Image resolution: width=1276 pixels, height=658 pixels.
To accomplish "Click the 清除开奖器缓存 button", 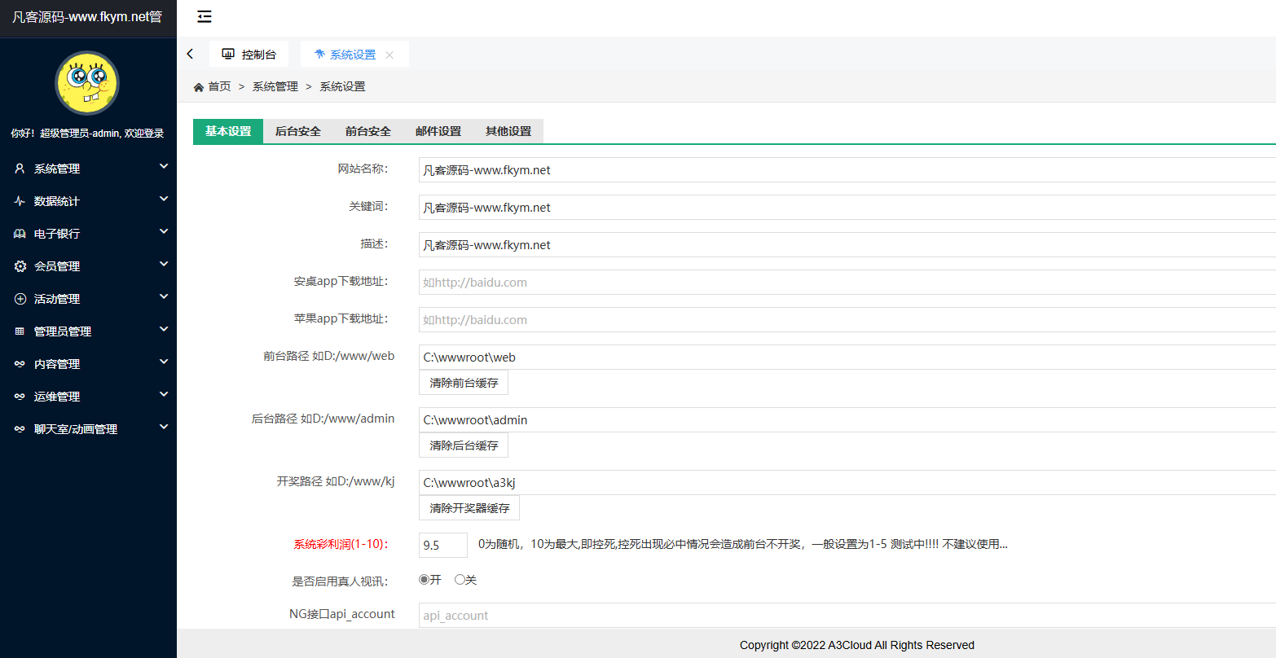I will 469,507.
